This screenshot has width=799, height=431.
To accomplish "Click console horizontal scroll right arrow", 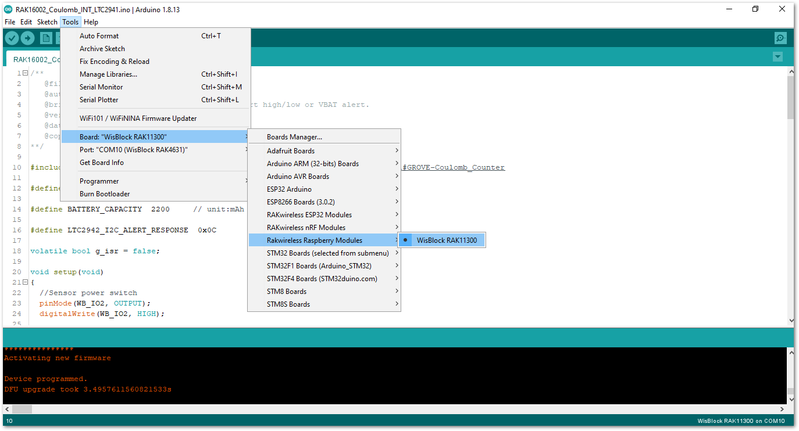I will tap(783, 409).
